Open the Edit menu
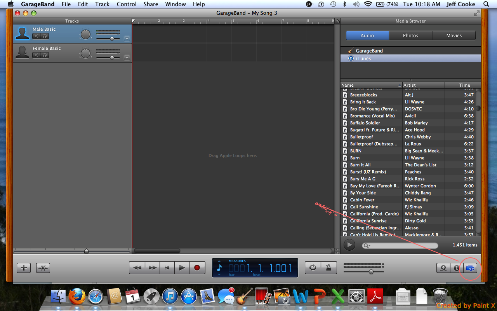This screenshot has height=311, width=497. (83, 4)
